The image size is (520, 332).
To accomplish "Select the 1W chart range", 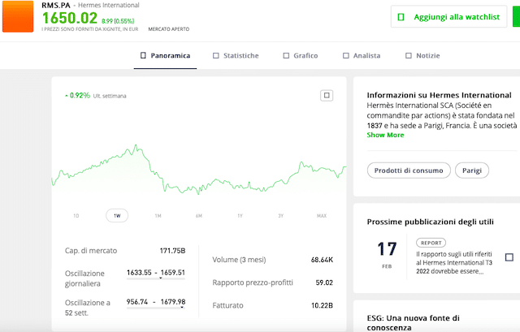I will [x=117, y=216].
